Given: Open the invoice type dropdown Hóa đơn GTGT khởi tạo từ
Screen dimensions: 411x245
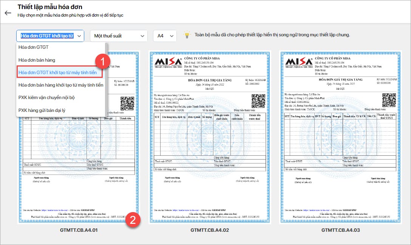Looking at the screenshot, I should pyautogui.click(x=50, y=36).
